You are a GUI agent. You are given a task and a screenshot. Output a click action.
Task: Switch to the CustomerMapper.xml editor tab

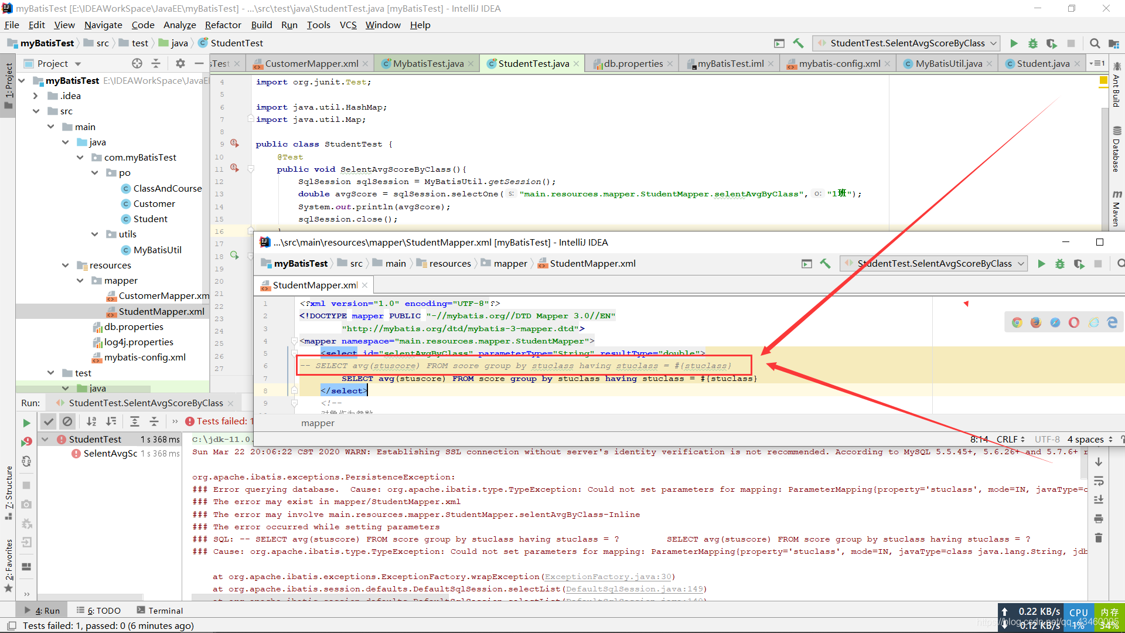point(311,64)
